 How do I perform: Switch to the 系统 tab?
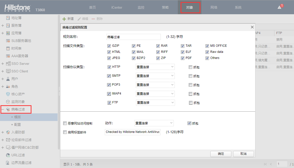tap(238, 7)
